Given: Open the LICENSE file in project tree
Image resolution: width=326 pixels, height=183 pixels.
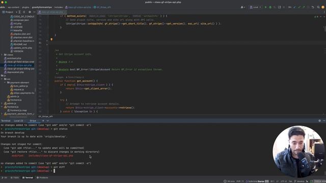Looking at the screenshot, I should [16, 27].
